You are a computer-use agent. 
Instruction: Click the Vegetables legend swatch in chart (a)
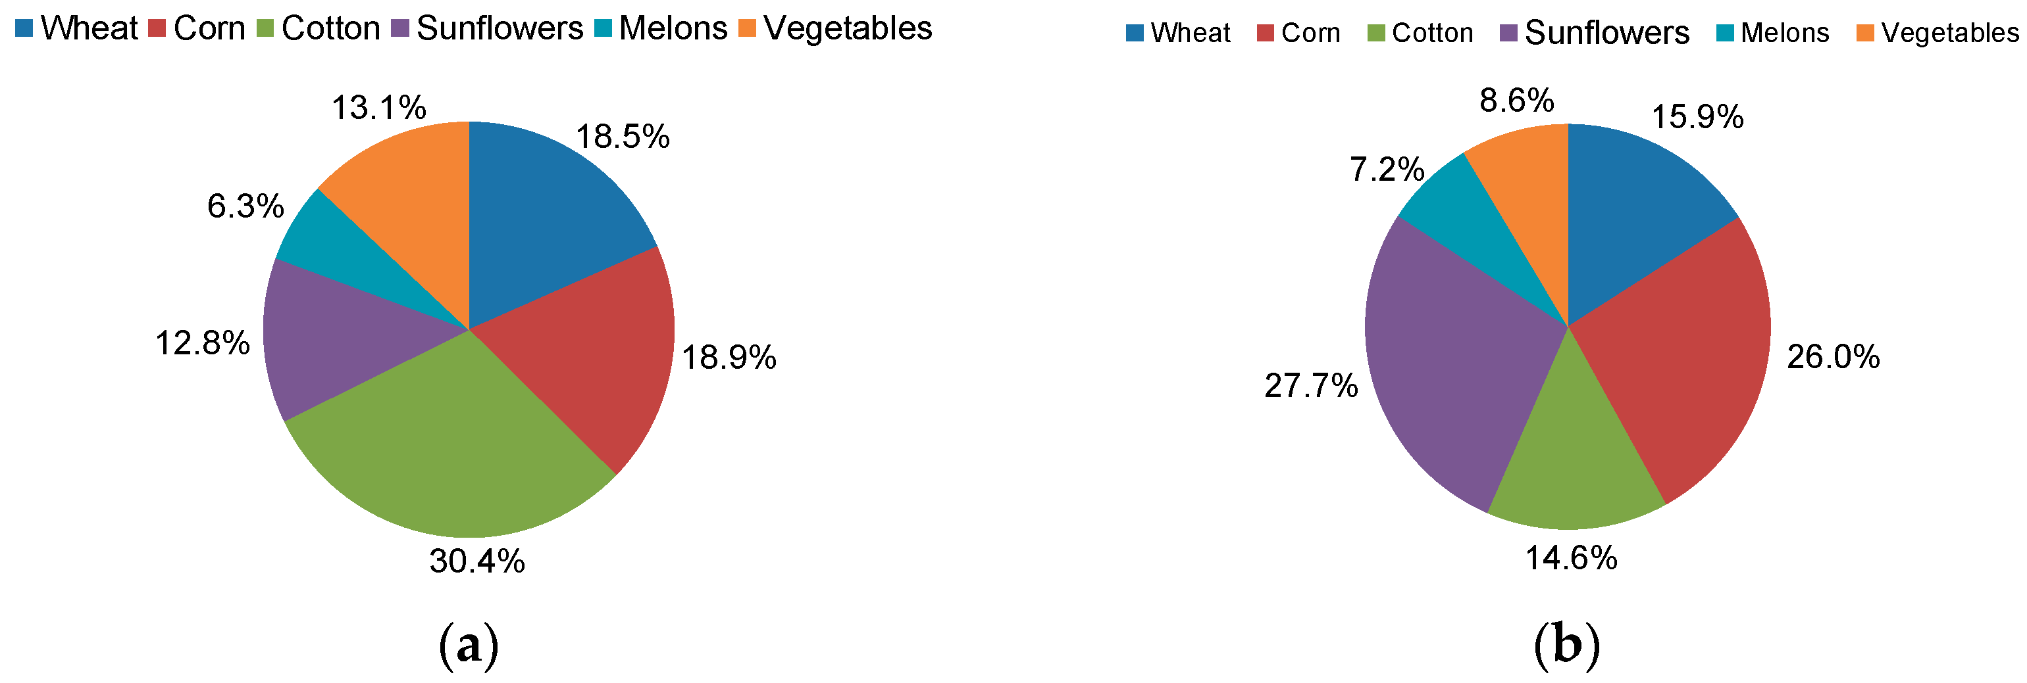pyautogui.click(x=747, y=29)
